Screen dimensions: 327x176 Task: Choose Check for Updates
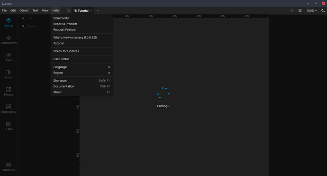click(x=82, y=51)
